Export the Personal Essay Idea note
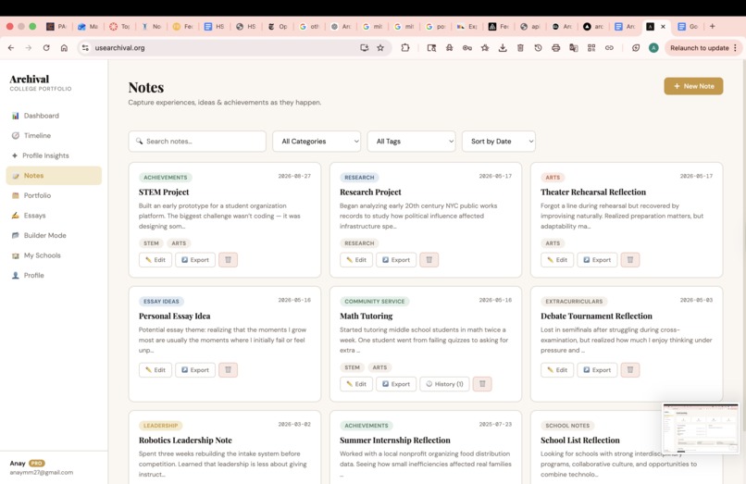Image resolution: width=746 pixels, height=484 pixels. [195, 370]
